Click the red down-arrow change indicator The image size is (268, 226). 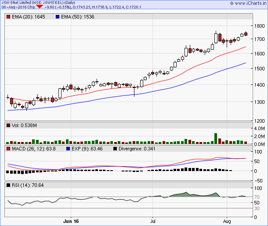pyautogui.click(x=40, y=7)
